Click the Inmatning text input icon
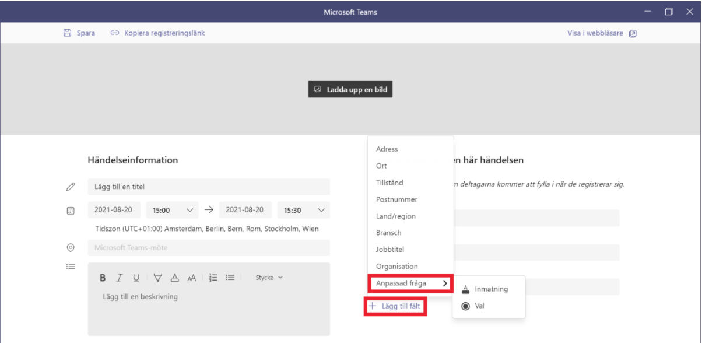 465,289
